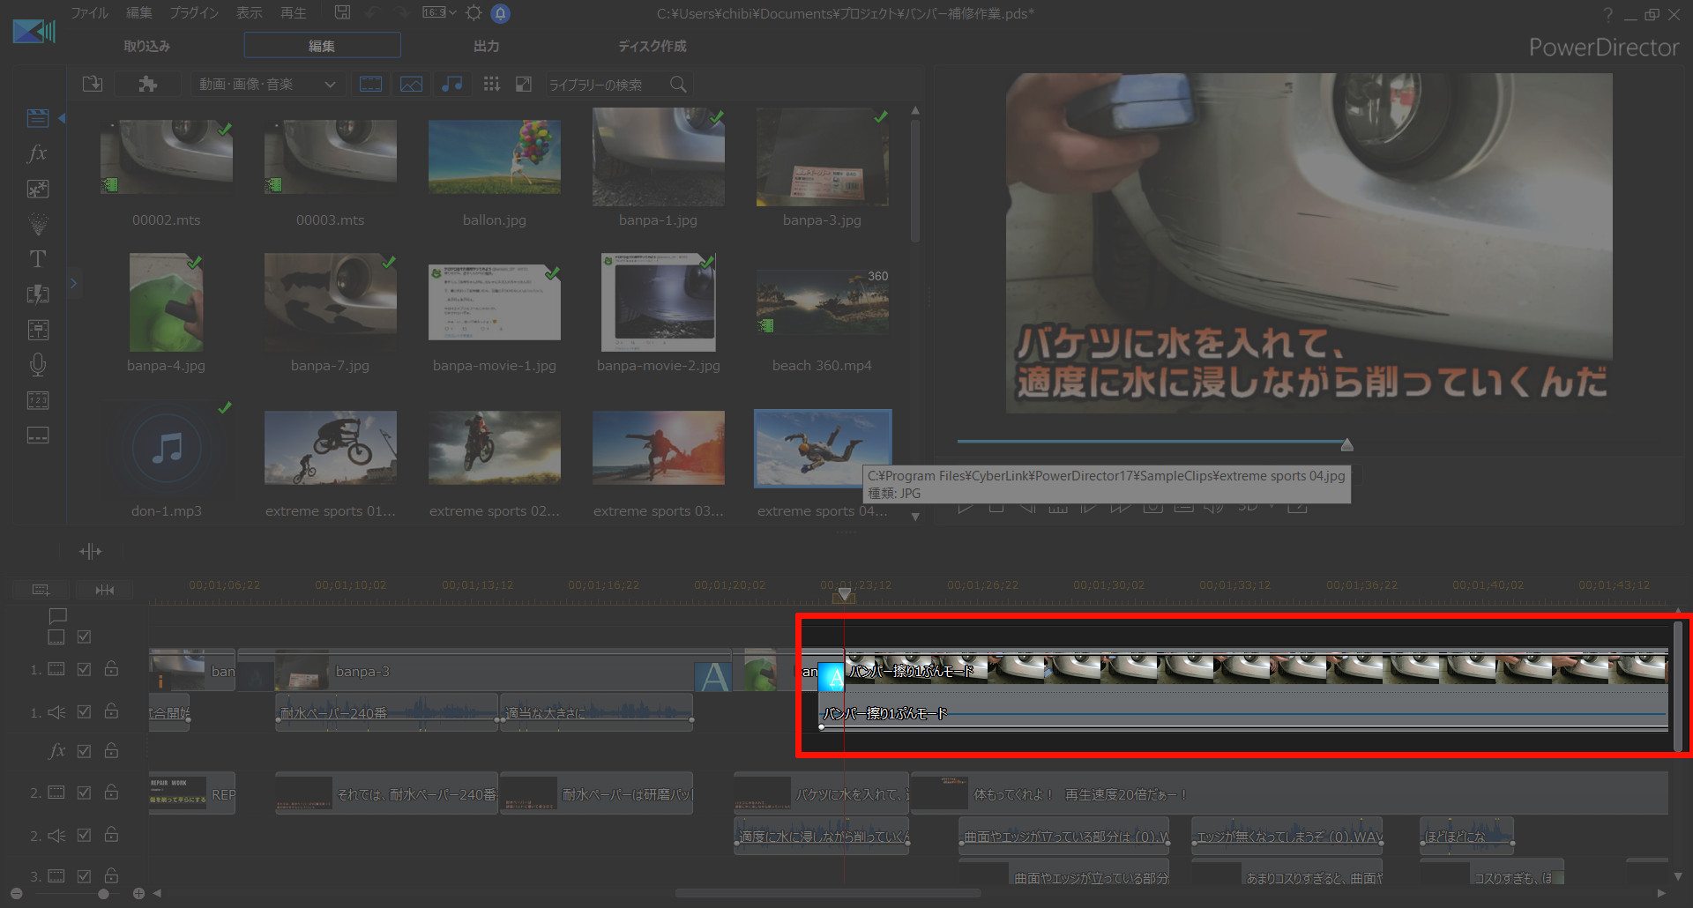Open the Particle Room

[x=38, y=224]
